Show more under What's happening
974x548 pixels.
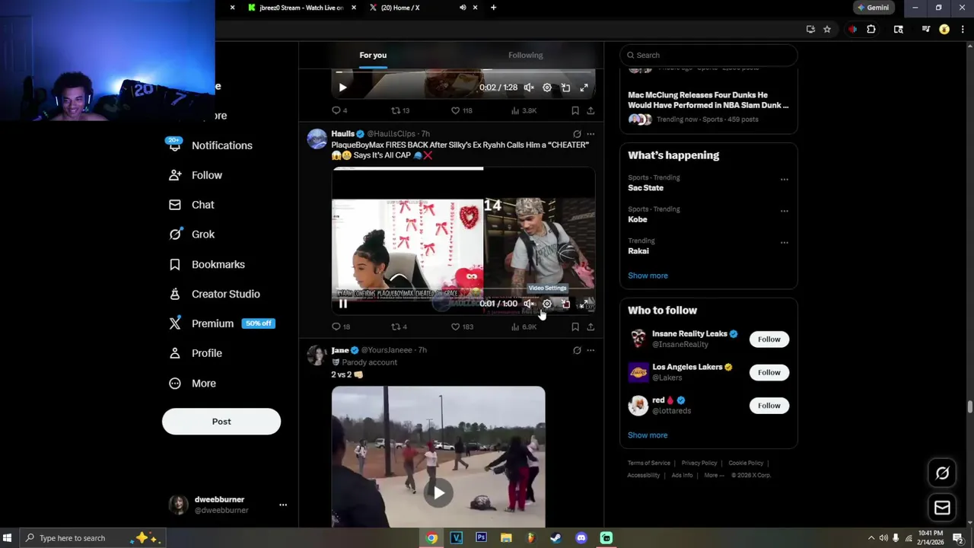pyautogui.click(x=648, y=276)
